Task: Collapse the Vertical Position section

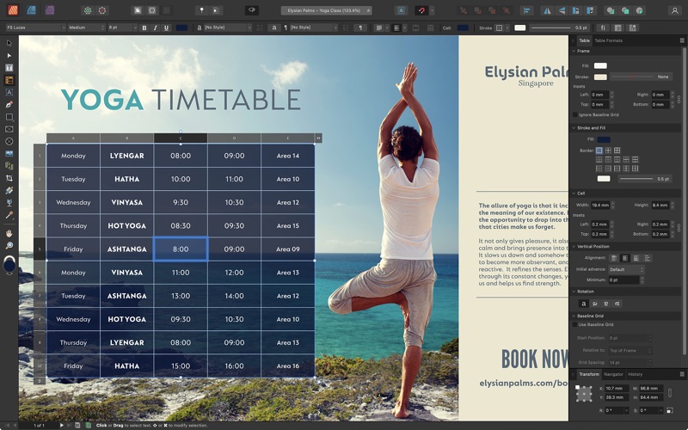Action: point(574,246)
